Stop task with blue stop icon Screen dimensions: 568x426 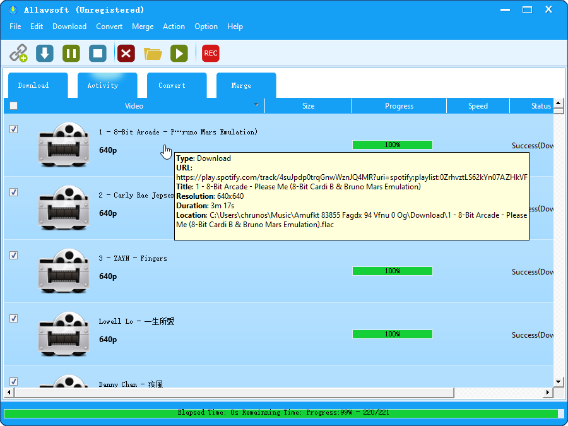click(98, 53)
